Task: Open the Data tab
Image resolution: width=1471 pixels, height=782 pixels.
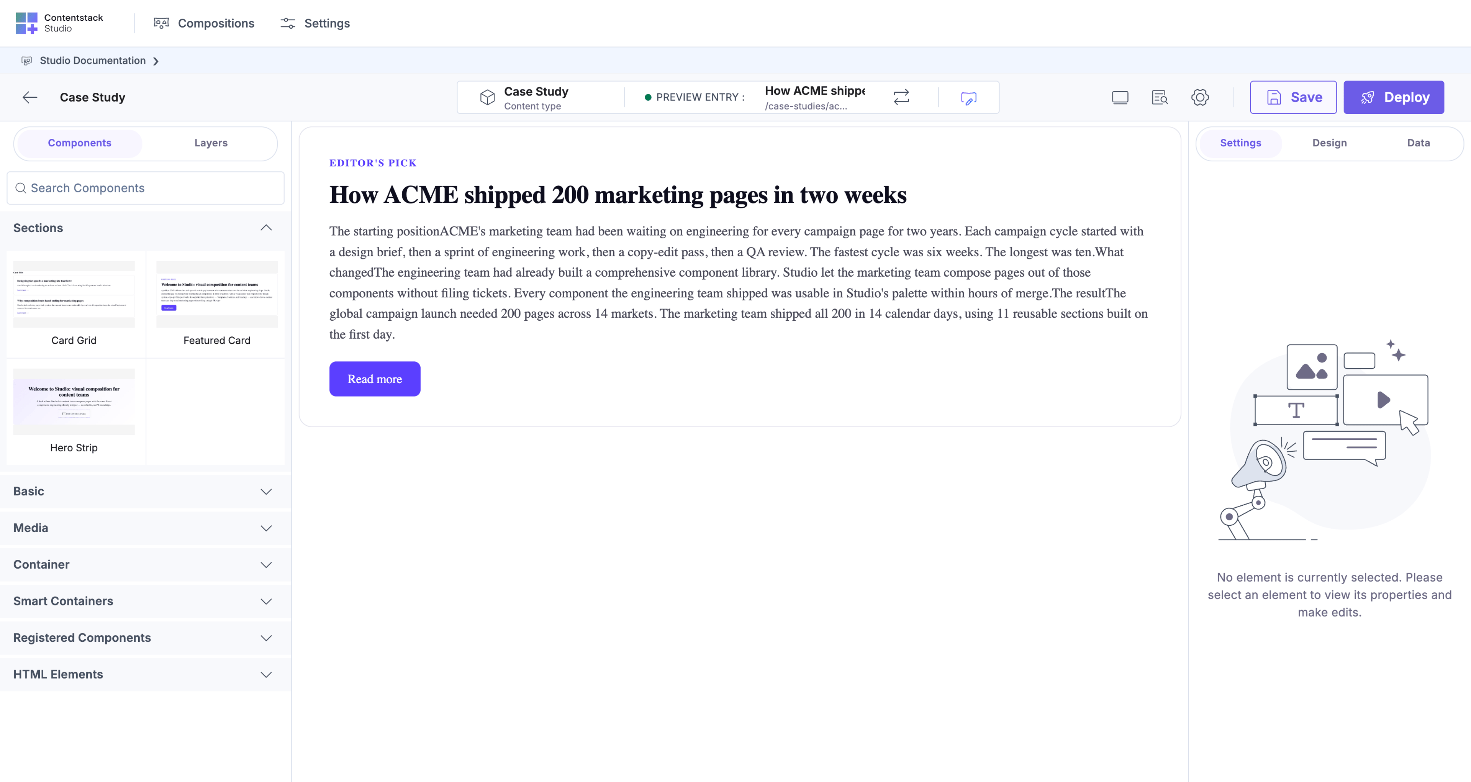Action: coord(1418,143)
